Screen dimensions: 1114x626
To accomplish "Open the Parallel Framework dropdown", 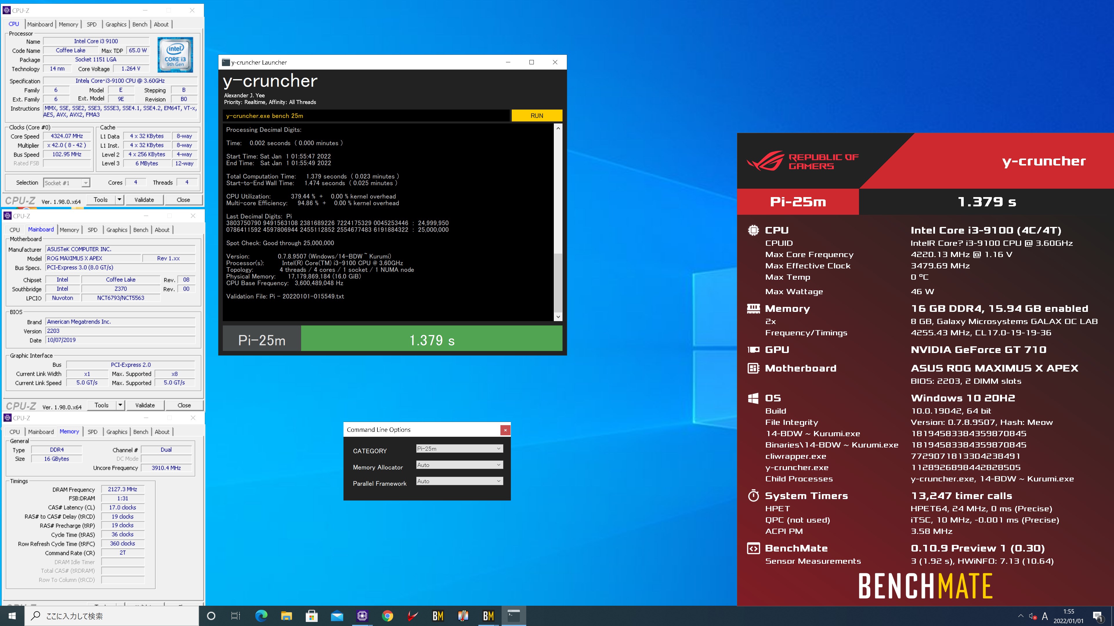I will 459,481.
